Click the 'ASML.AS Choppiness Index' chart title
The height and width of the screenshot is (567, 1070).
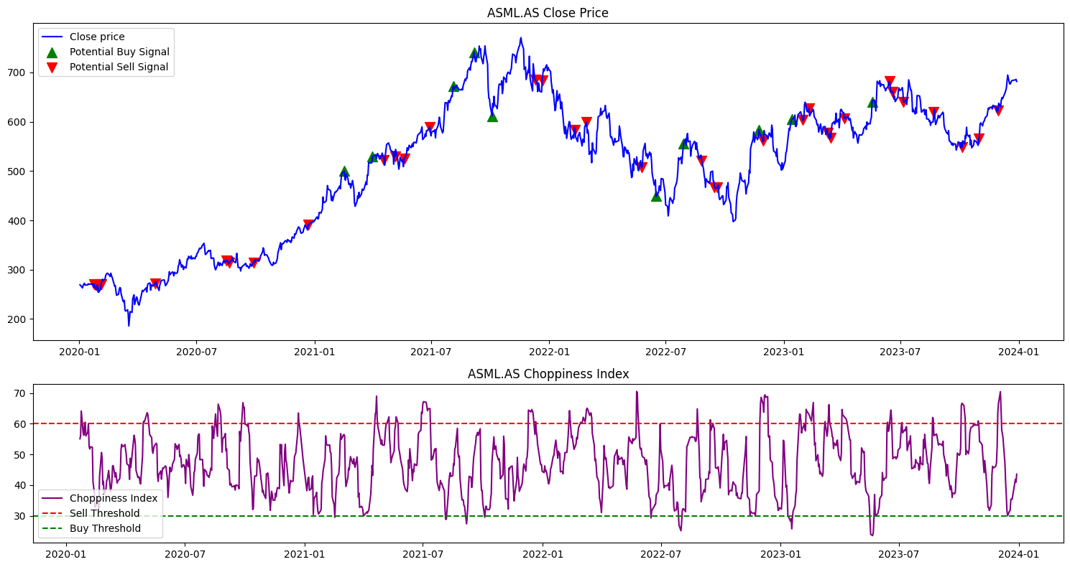click(548, 374)
